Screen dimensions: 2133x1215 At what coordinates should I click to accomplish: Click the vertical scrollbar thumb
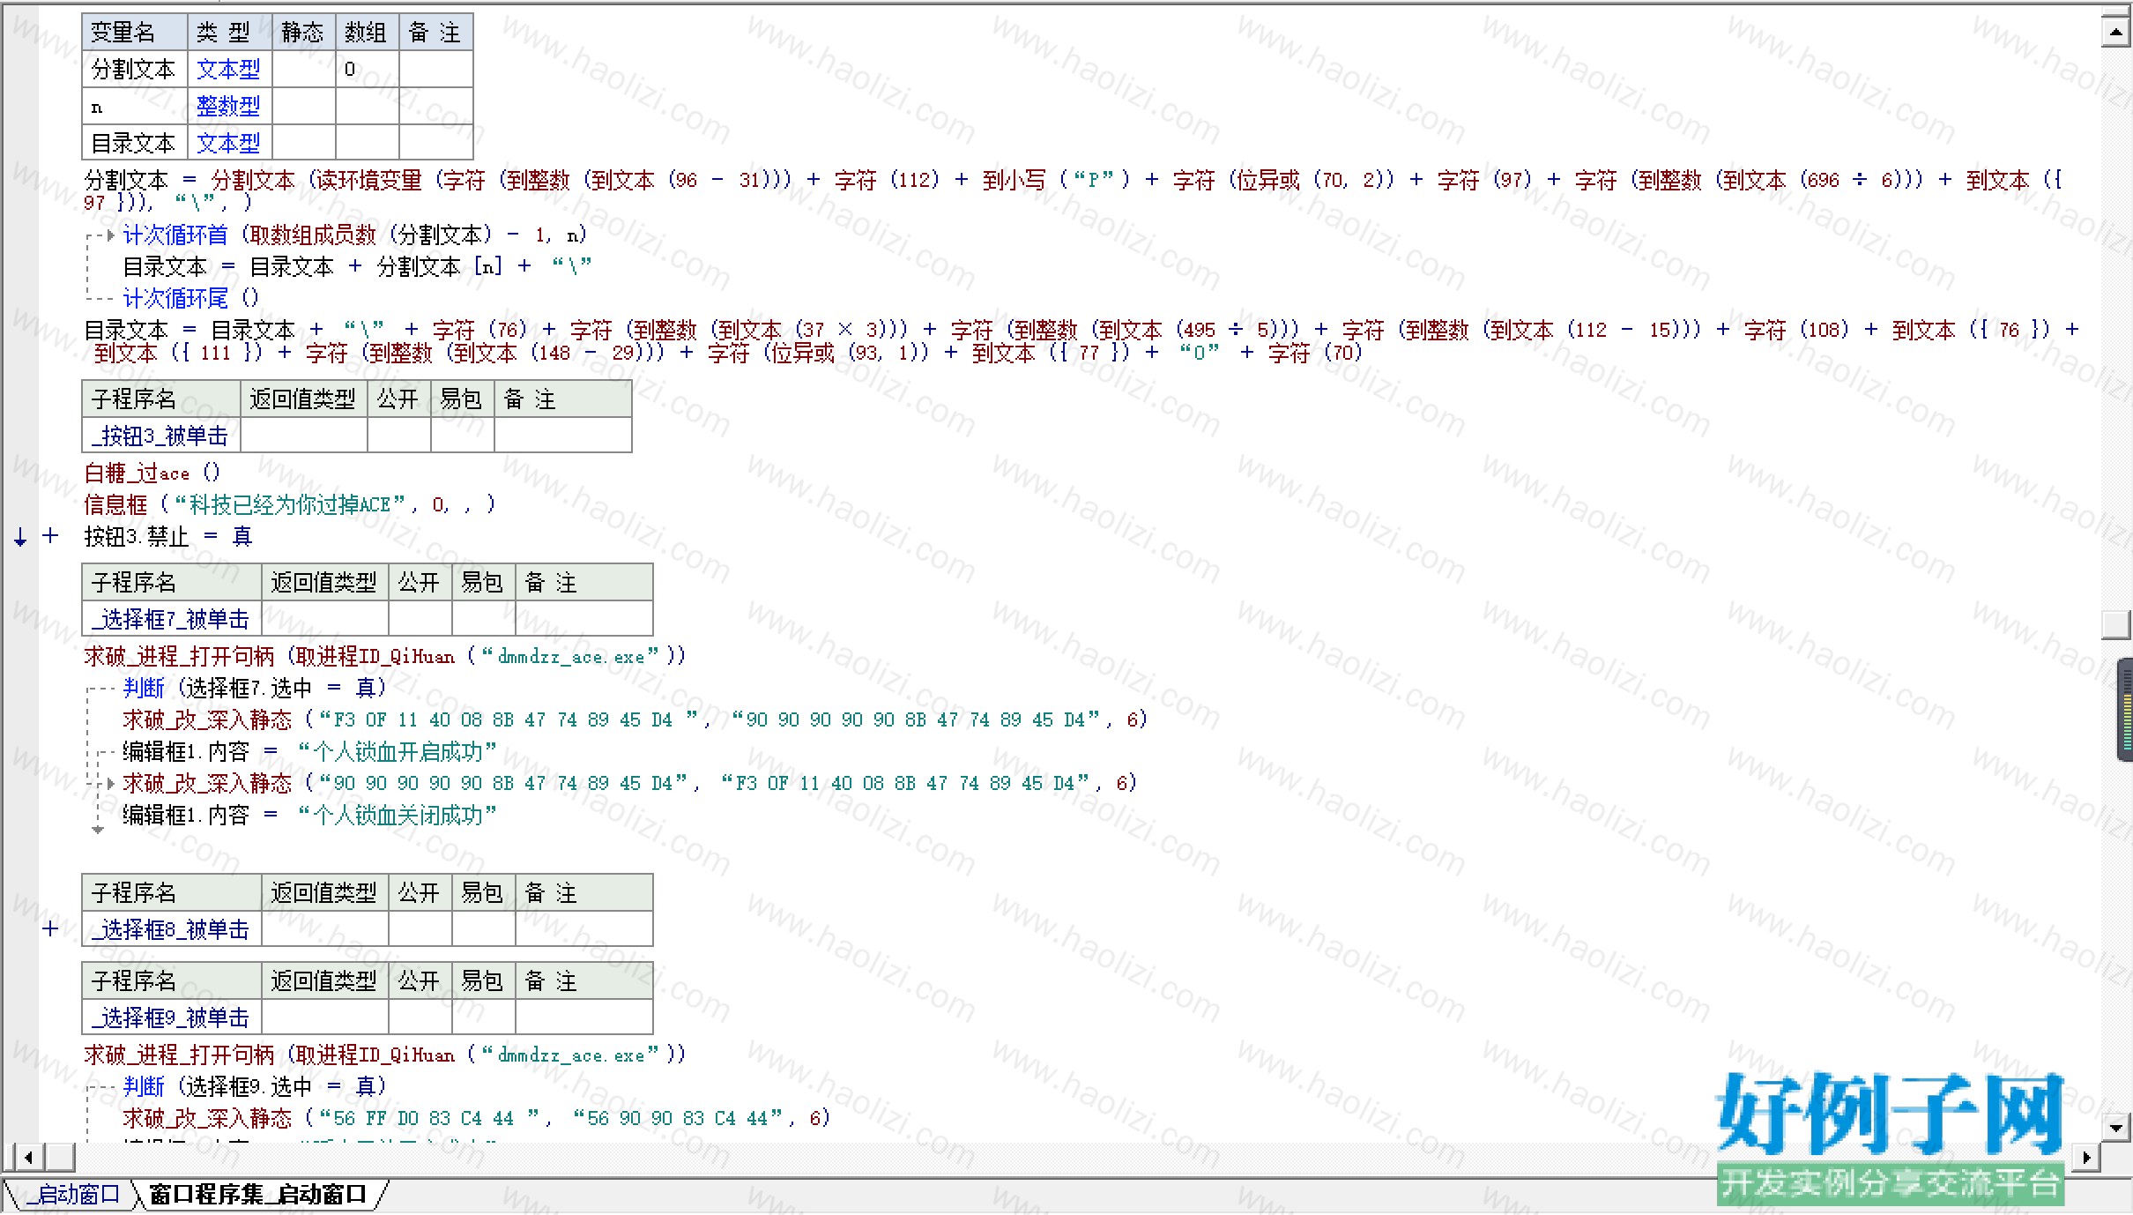2116,624
